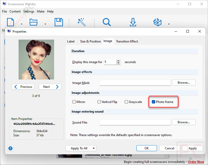Click the Apply button
Viewport: 208px width, 165px height.
point(193,148)
